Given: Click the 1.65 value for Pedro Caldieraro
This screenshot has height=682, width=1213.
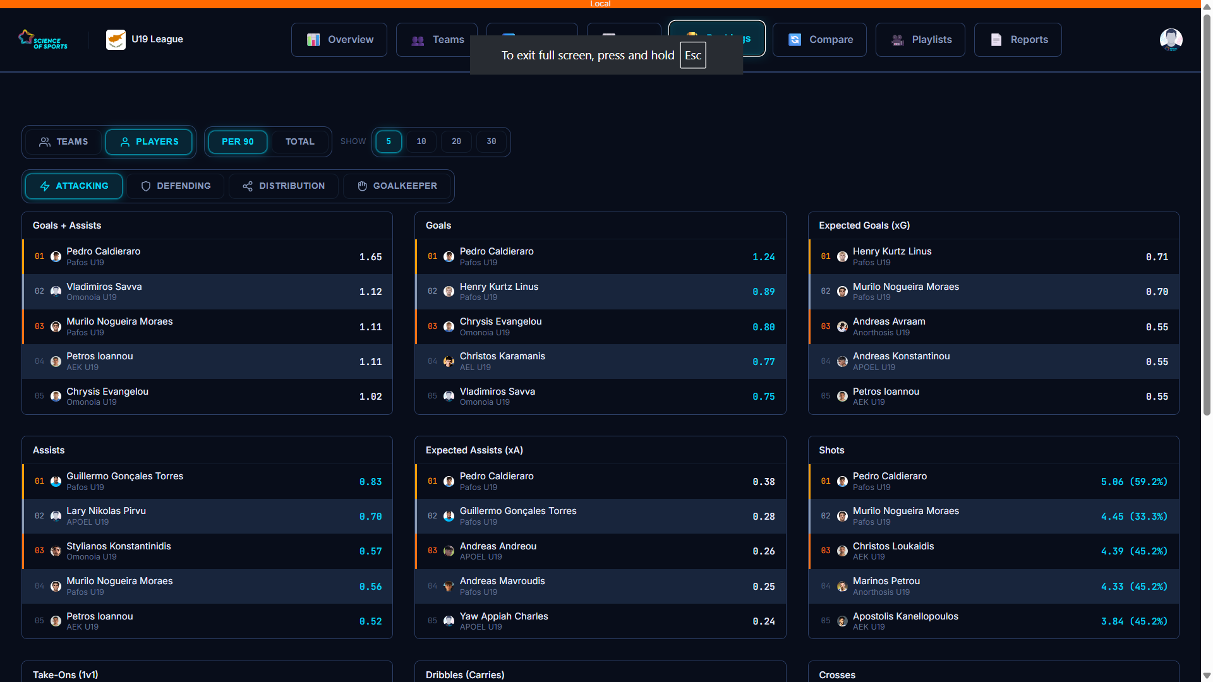Looking at the screenshot, I should pos(370,257).
